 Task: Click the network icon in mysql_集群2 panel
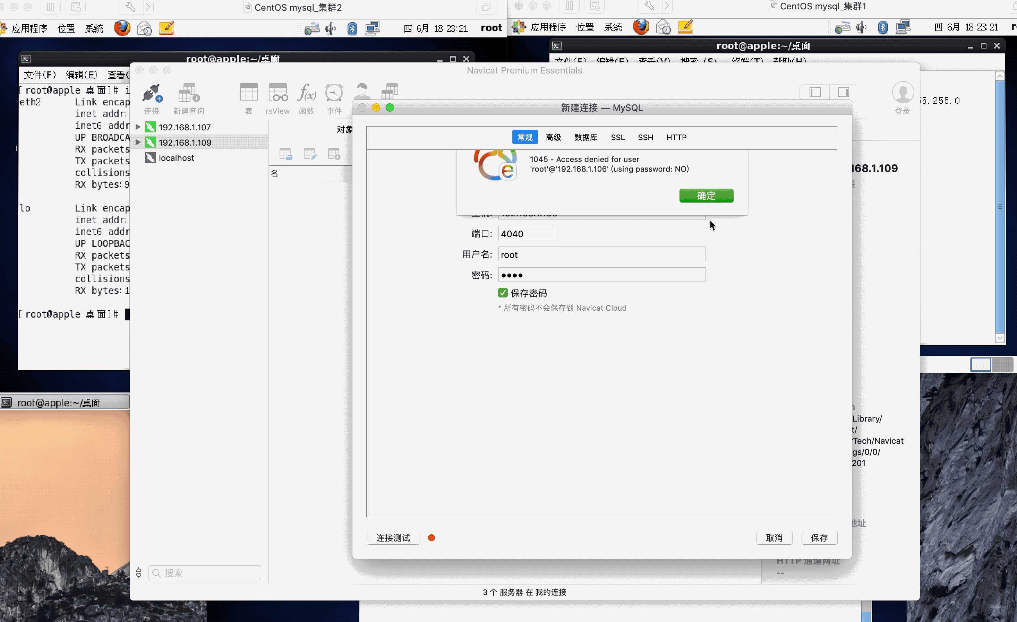click(x=372, y=28)
